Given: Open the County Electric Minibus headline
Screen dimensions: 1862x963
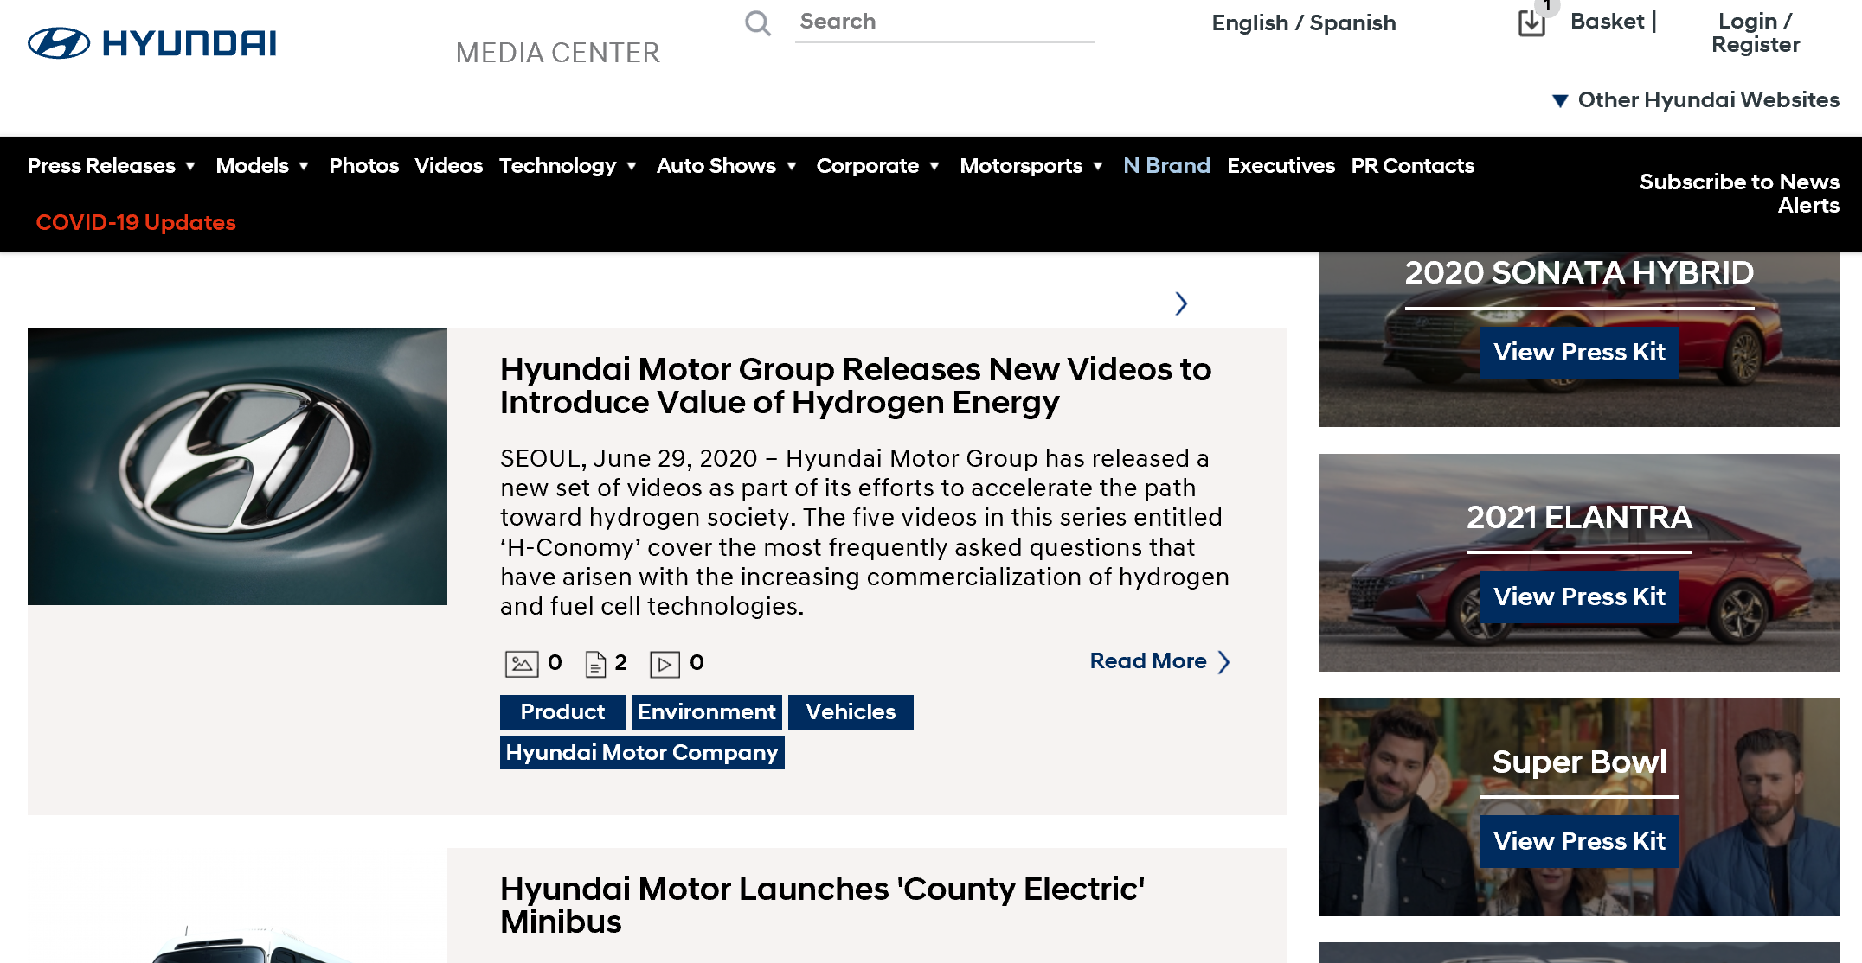Looking at the screenshot, I should [823, 905].
